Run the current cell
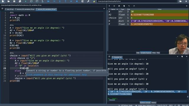This screenshot has width=189, height=106. coord(31,1)
